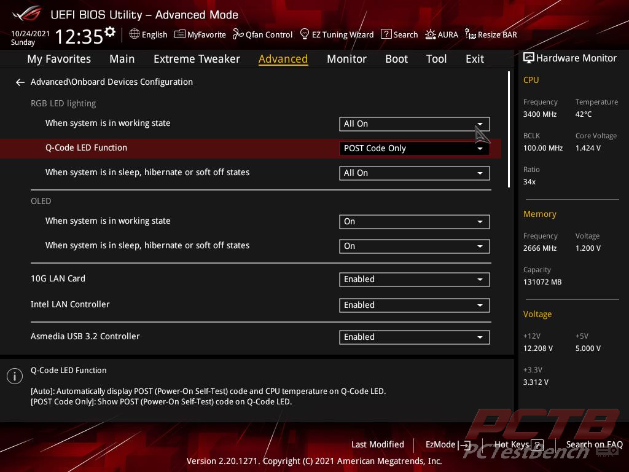629x472 pixels.
Task: Open RGB LED sleep state All On dropdown
Action: (x=415, y=173)
